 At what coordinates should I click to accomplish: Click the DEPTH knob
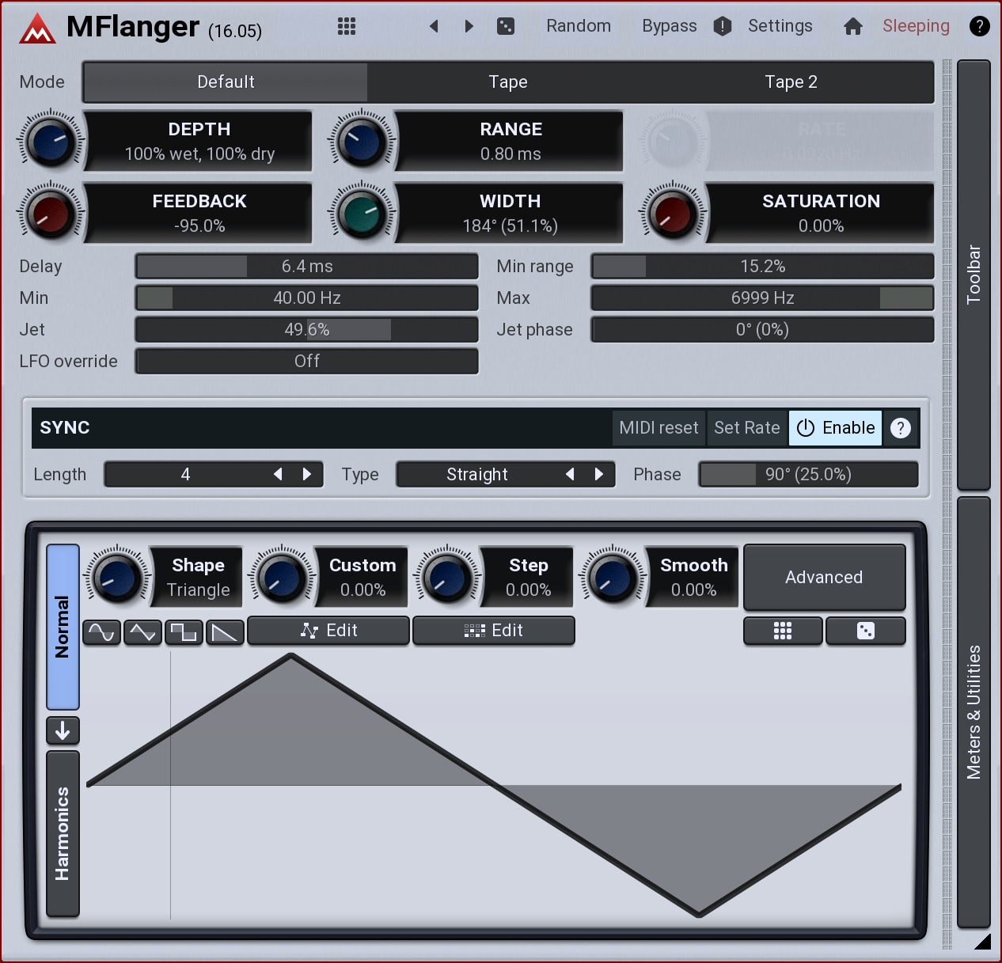51,142
